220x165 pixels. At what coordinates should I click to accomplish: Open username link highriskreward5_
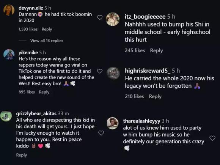click(x=148, y=71)
